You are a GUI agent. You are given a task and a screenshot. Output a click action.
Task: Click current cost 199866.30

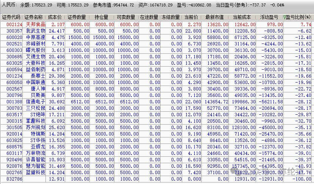(x=244, y=102)
